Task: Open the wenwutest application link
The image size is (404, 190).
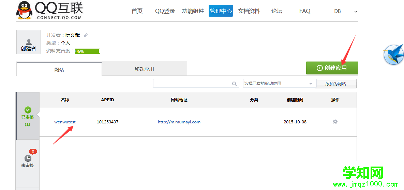Action: [65, 122]
